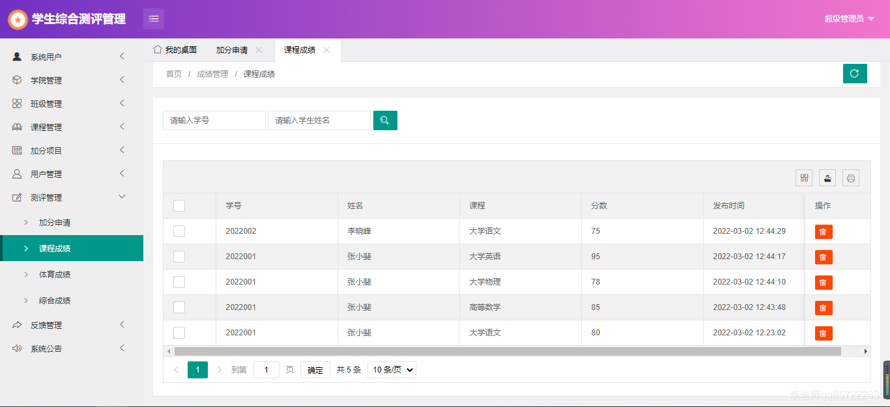Screen dimensions: 890x407
Task: Collapse the 测评管理 menu chevron
Action: [x=122, y=197]
